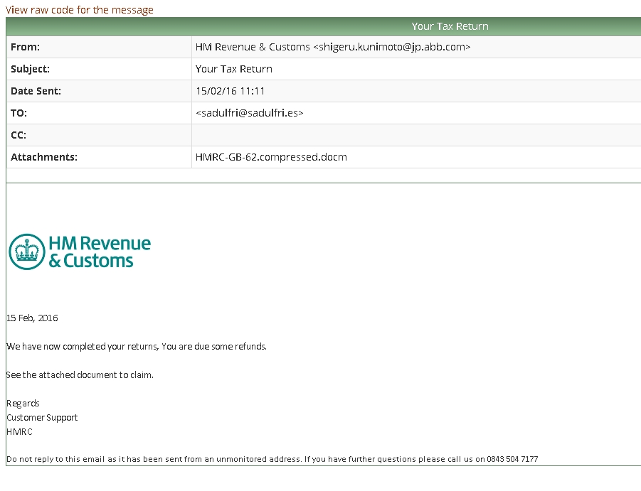The image size is (641, 491).
Task: Click the TO: field label
Action: (18, 113)
